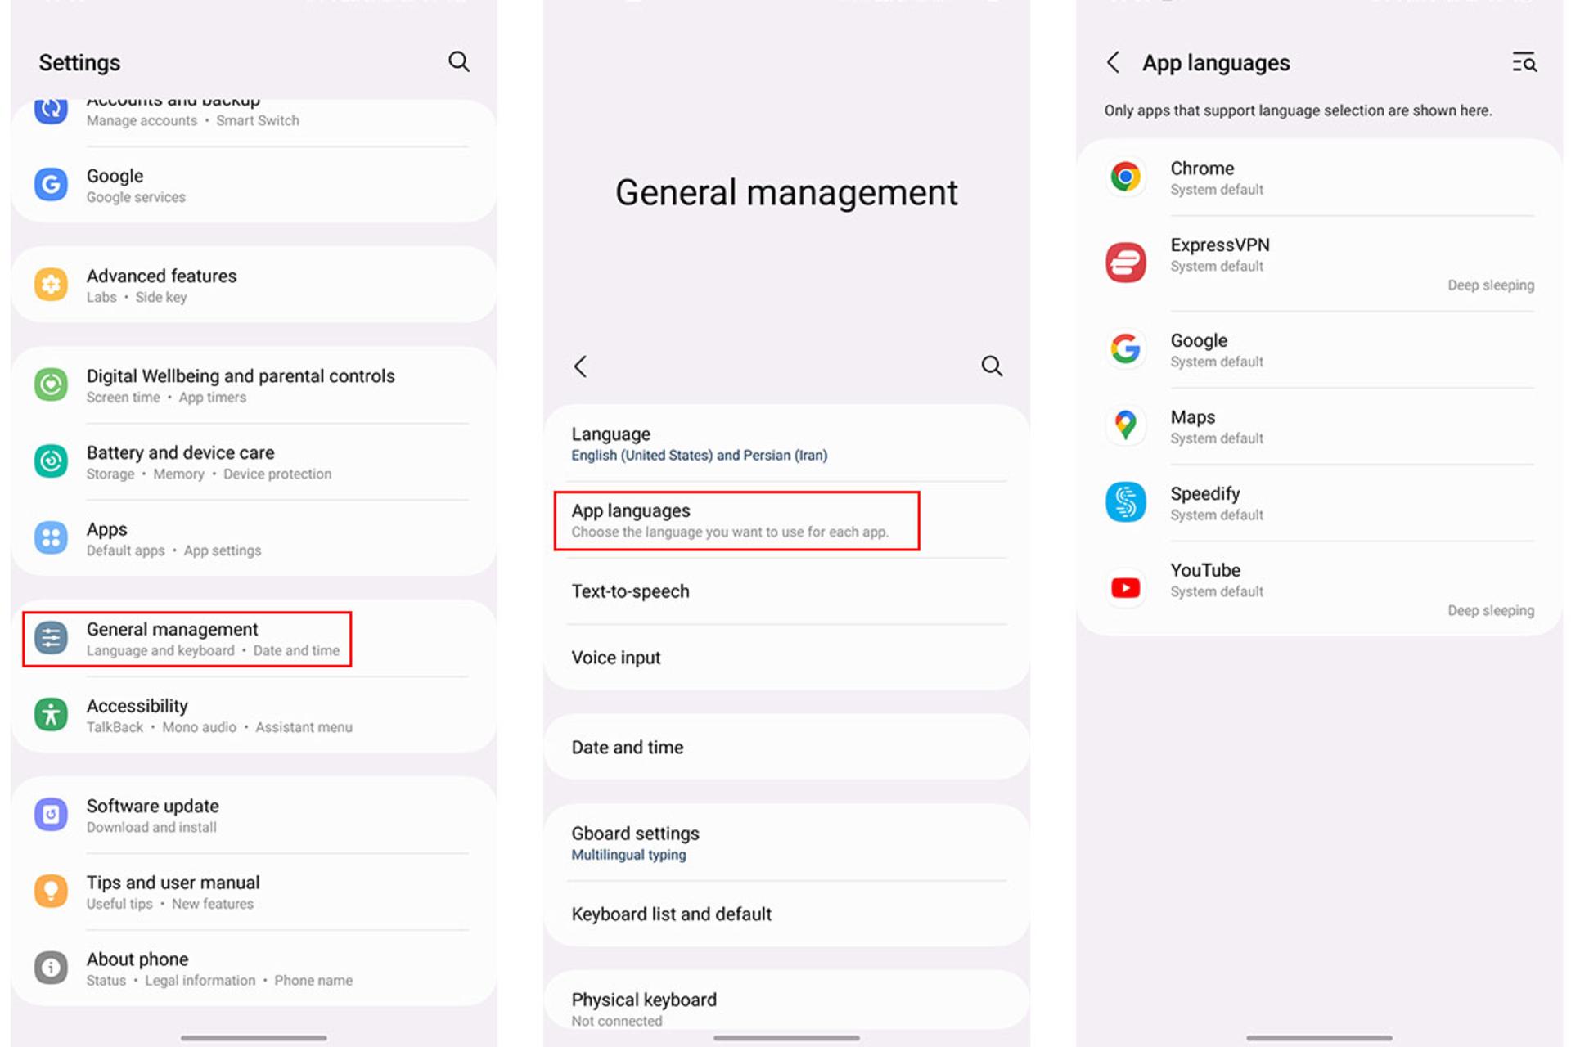The height and width of the screenshot is (1047, 1571).
Task: Select Maps app language entry
Action: [1319, 426]
